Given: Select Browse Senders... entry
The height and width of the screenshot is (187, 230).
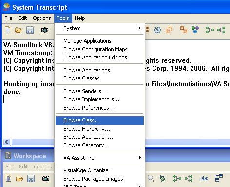Looking at the screenshot, I should (99, 91).
